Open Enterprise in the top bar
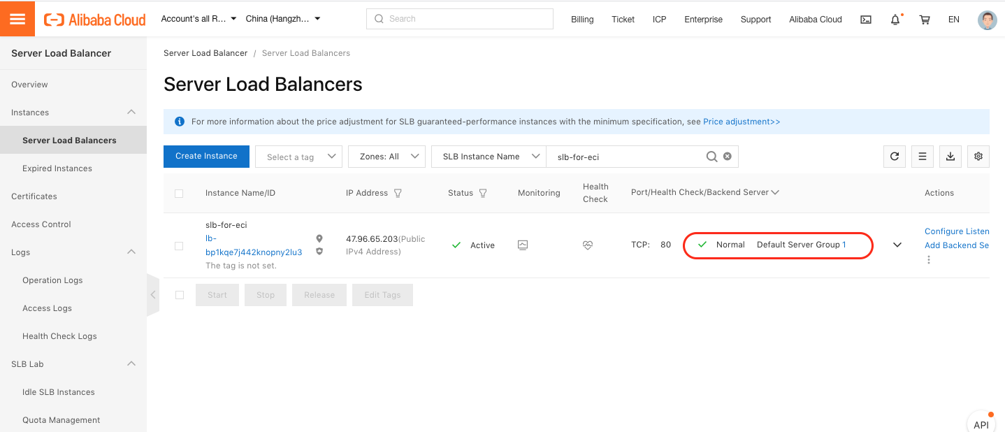The image size is (1005, 432). pyautogui.click(x=703, y=20)
